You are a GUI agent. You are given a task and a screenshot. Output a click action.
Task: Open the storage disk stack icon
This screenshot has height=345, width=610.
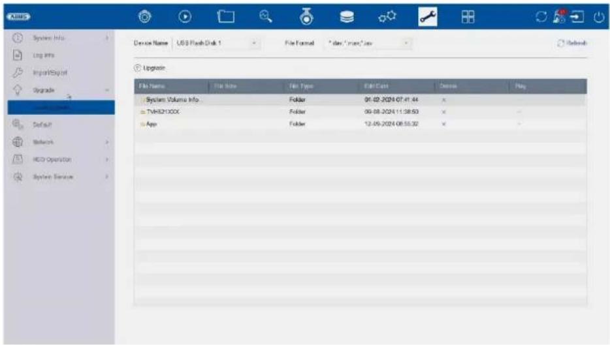[x=347, y=17]
